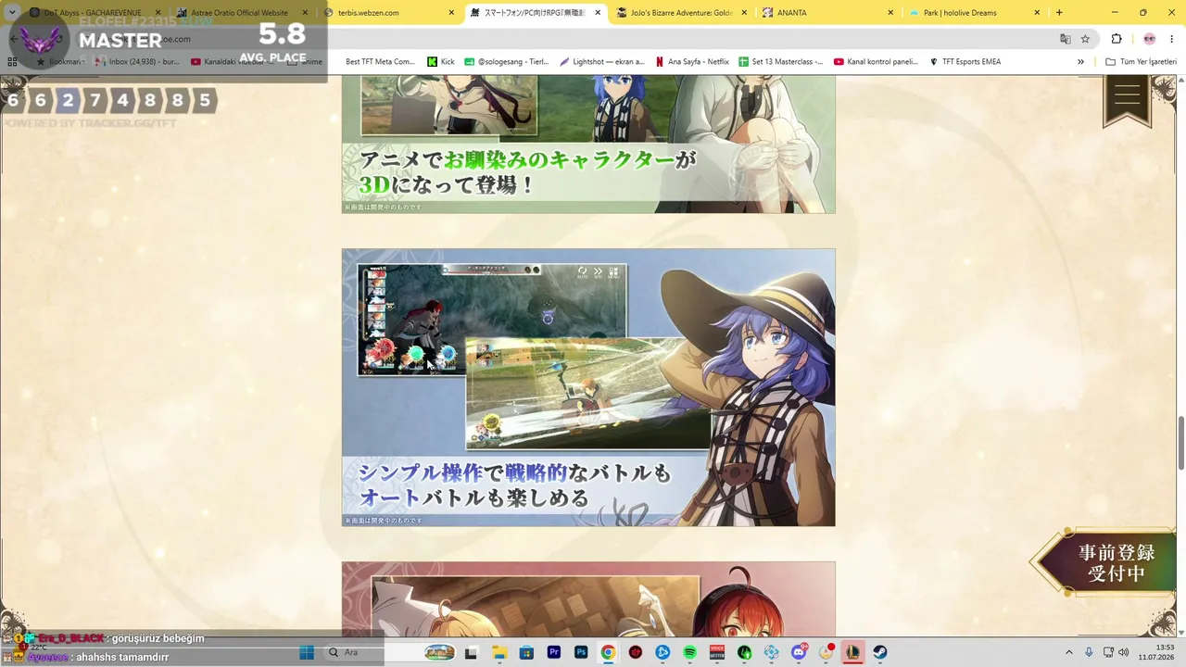Image resolution: width=1186 pixels, height=667 pixels.
Task: Open File Explorer from the taskbar
Action: [500, 652]
